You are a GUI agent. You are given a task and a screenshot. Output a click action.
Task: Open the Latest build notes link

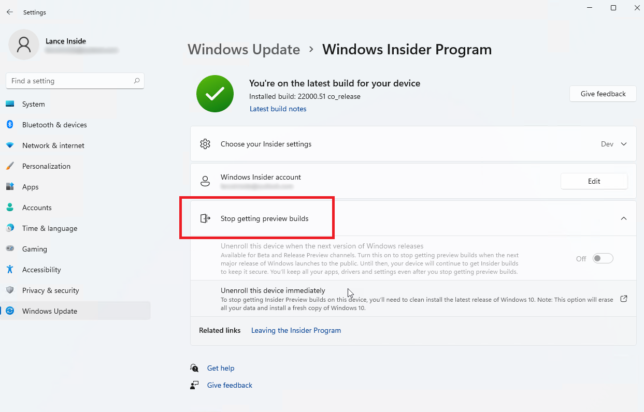tap(278, 109)
